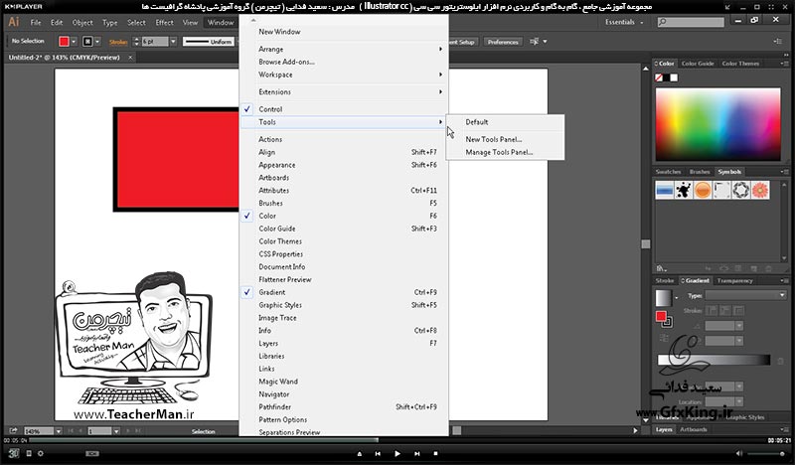Choose the orange button symbol
This screenshot has height=465, width=795.
[x=703, y=190]
